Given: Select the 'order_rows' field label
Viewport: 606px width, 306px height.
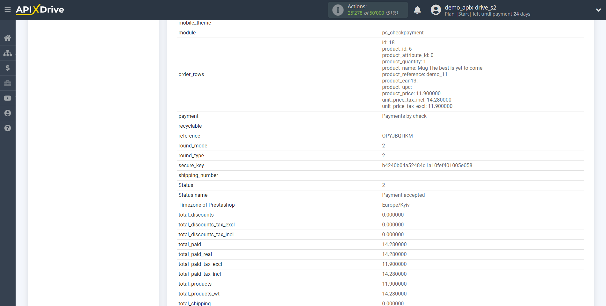Looking at the screenshot, I should (x=191, y=74).
